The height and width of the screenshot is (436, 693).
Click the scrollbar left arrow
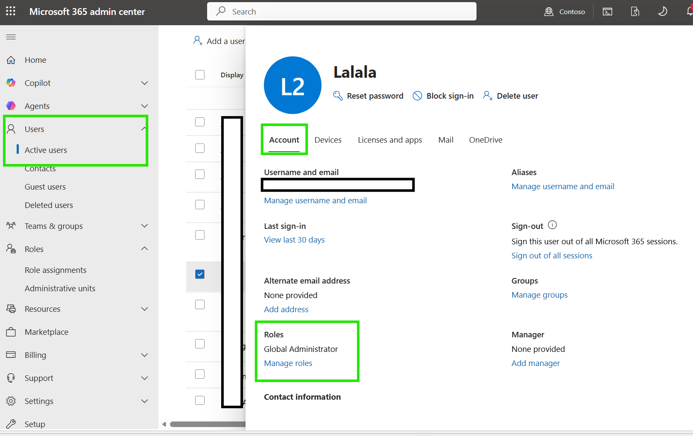click(x=164, y=424)
